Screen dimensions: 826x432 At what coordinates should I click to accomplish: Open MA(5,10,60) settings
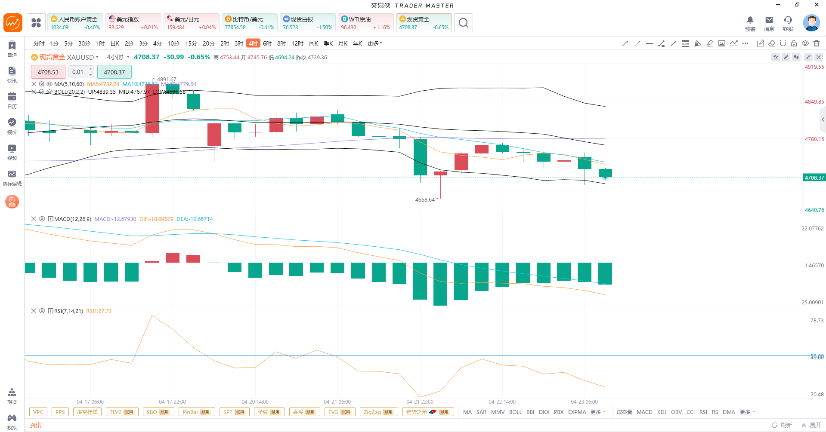pos(42,84)
